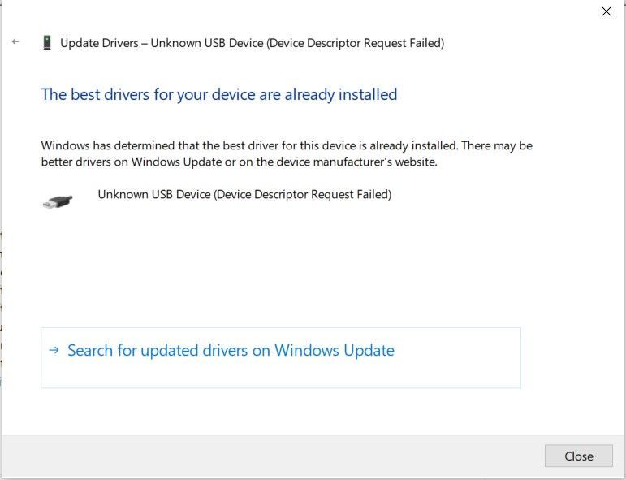Close the dialog with the X icon
This screenshot has height=480, width=626.
[606, 11]
